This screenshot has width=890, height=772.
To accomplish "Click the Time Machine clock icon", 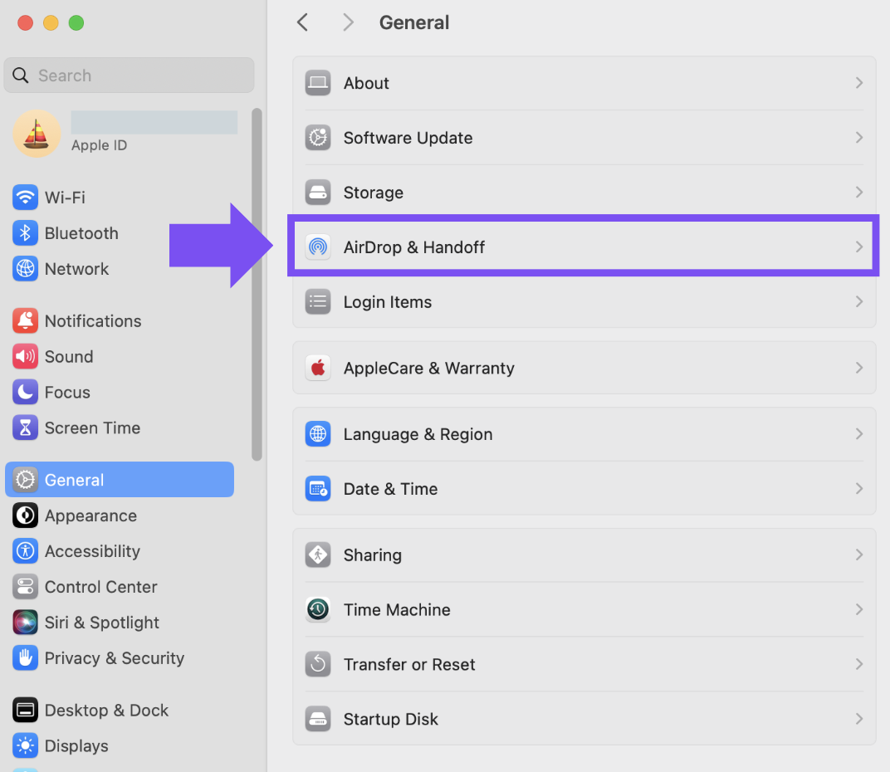I will 318,609.
